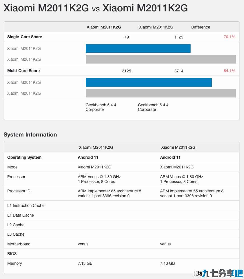Select the "Single-Core Score" row label

(25, 37)
